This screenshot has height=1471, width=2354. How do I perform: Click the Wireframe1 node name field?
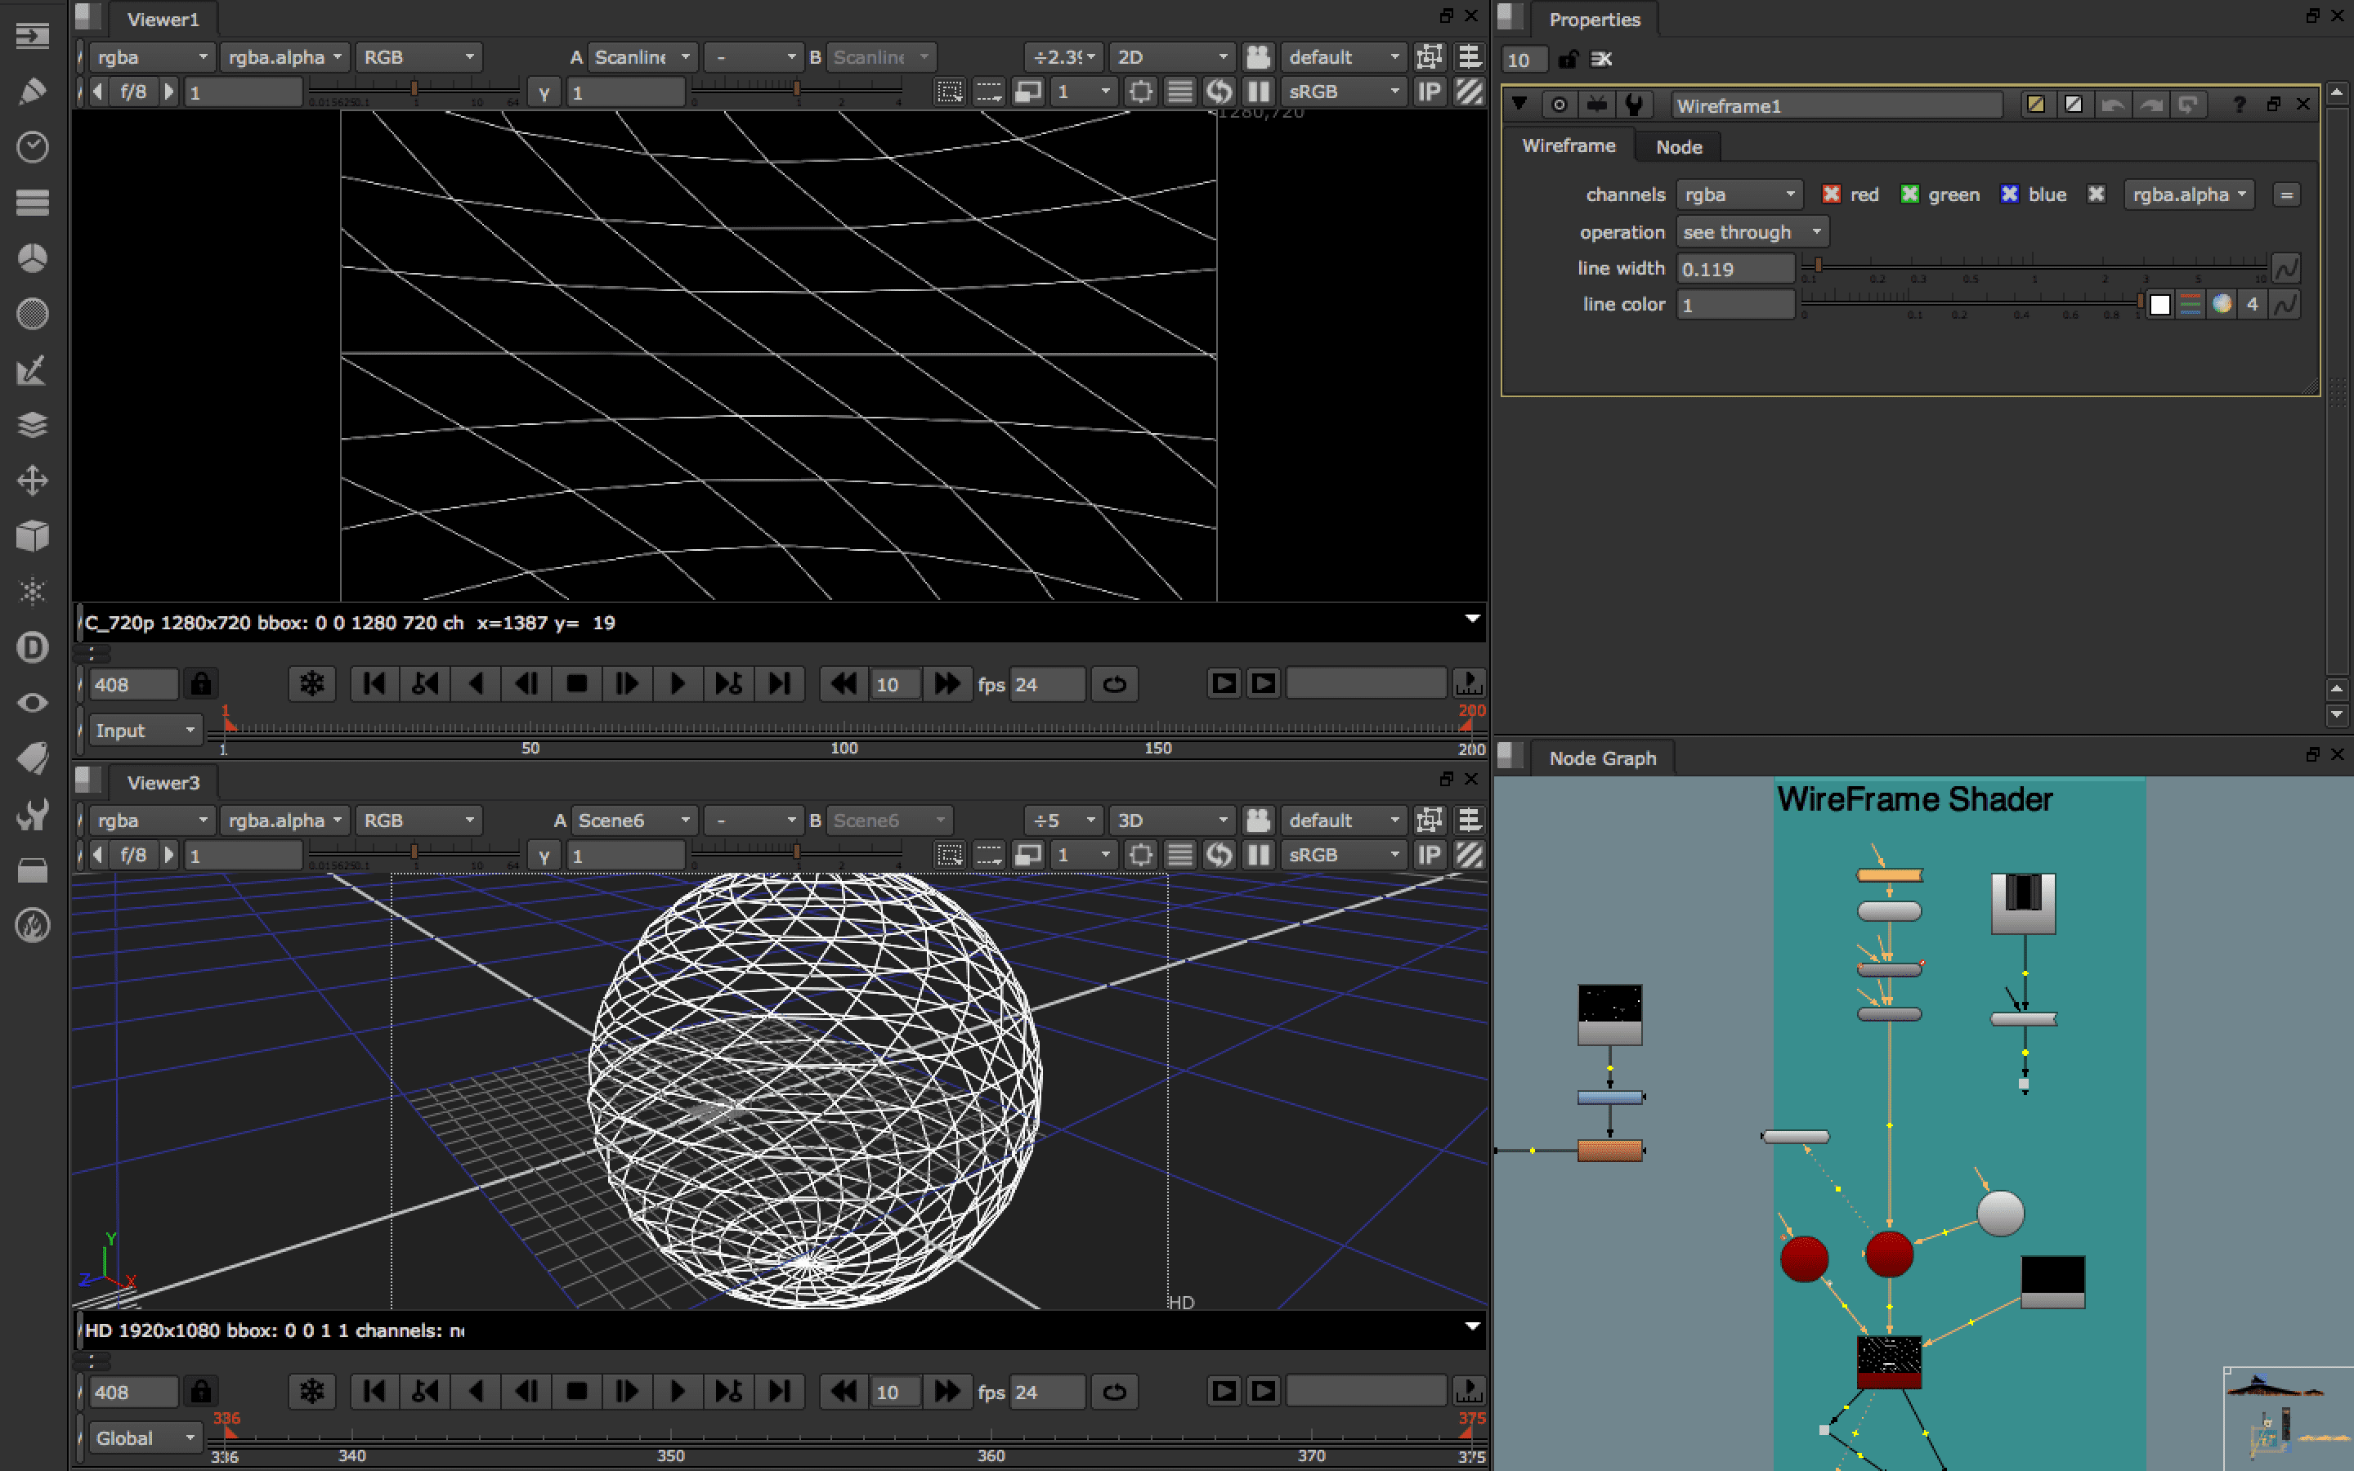click(1837, 105)
